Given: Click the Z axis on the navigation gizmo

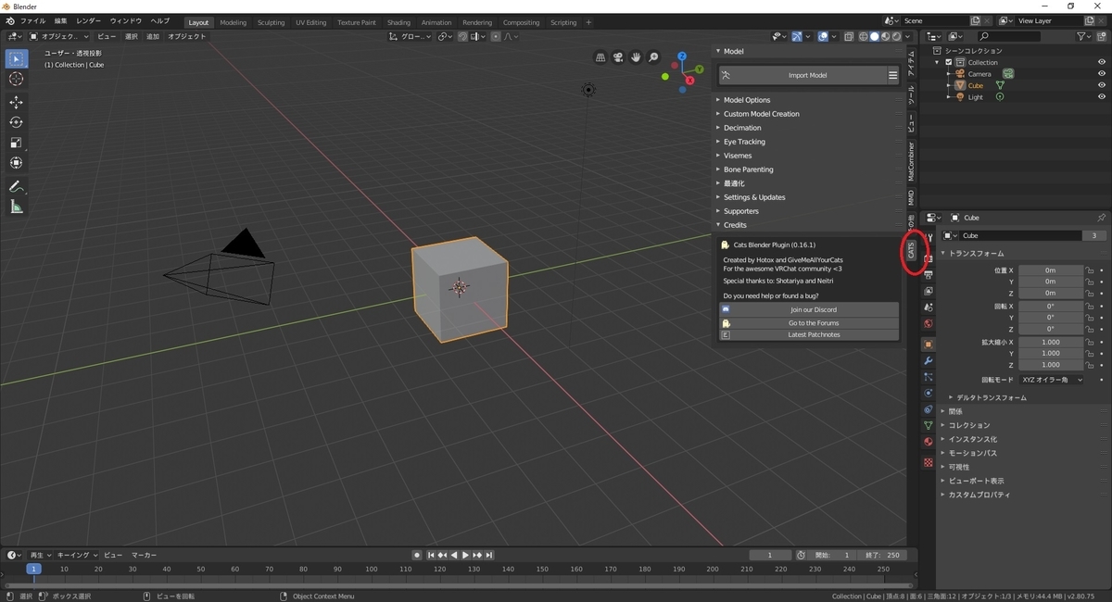Looking at the screenshot, I should [682, 56].
